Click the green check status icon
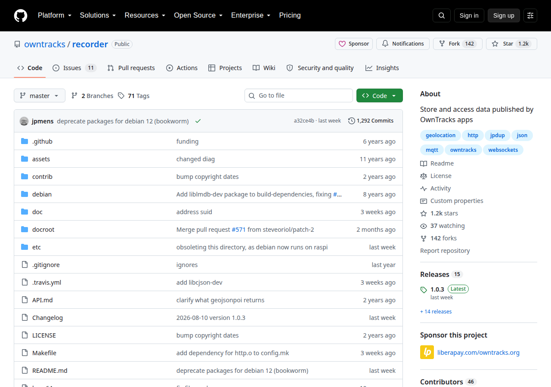 [x=198, y=121]
